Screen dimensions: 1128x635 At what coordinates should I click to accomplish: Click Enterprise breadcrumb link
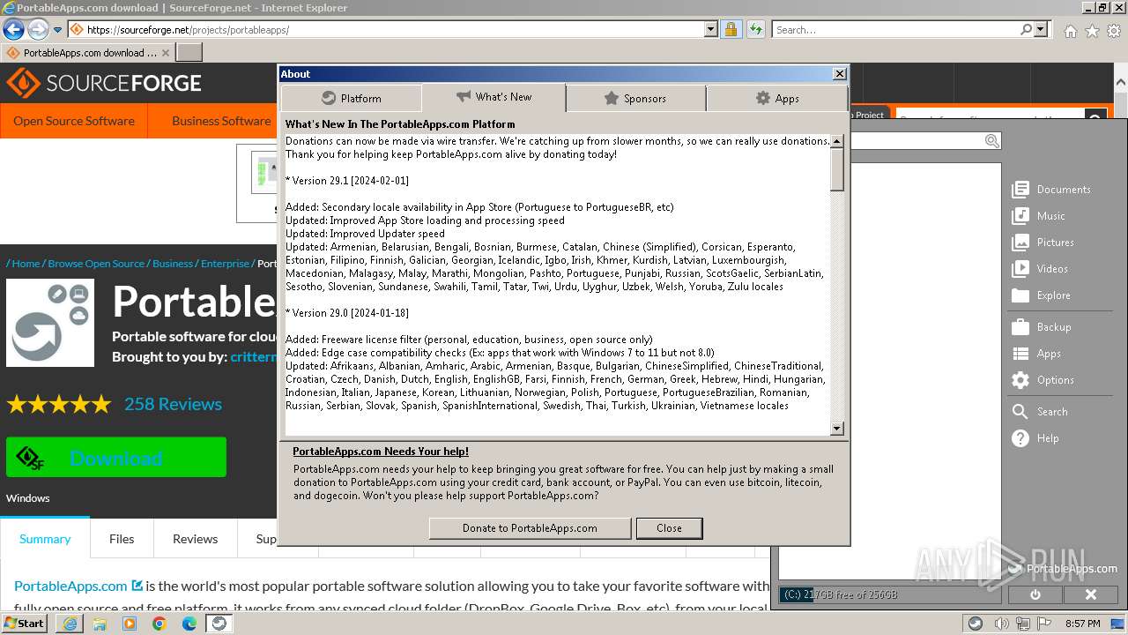click(x=225, y=264)
